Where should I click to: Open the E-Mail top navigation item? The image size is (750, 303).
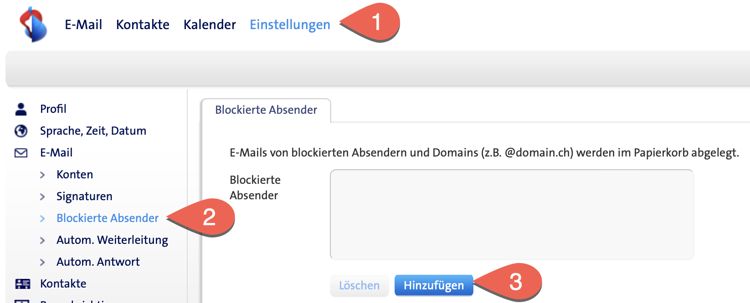[x=83, y=25]
